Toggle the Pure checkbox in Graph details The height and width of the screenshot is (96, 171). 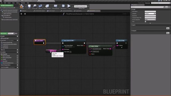pyautogui.click(x=145, y=22)
